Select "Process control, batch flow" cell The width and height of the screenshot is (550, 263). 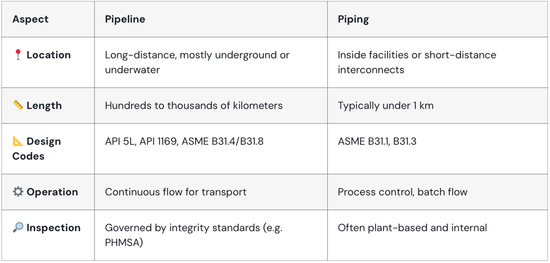402,192
